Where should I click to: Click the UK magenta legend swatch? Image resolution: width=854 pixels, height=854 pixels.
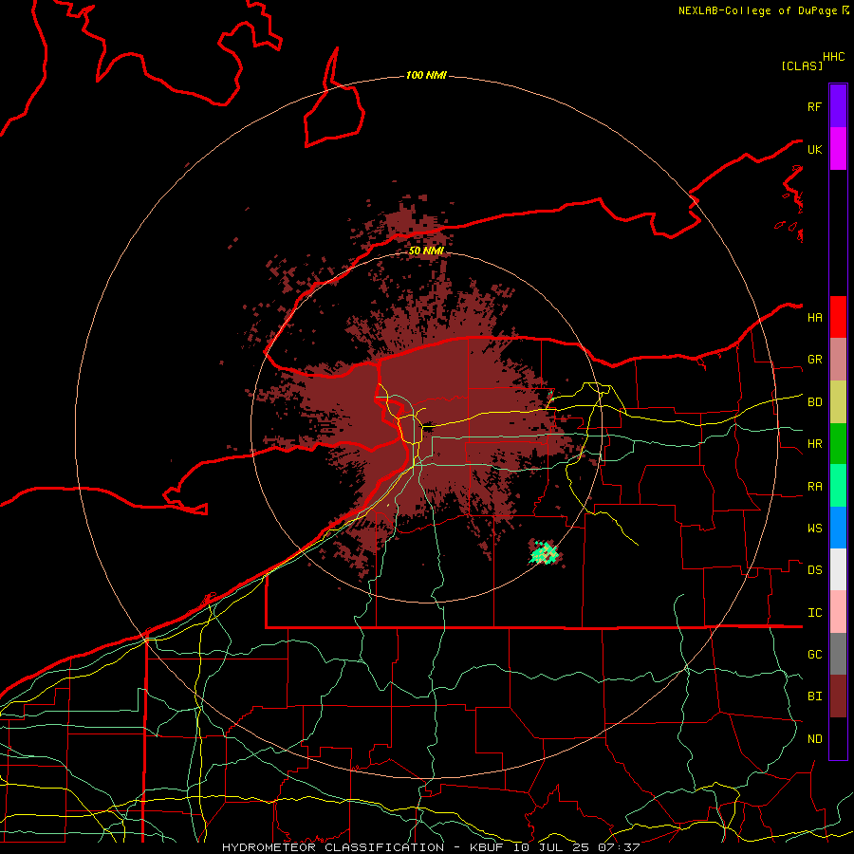[838, 149]
